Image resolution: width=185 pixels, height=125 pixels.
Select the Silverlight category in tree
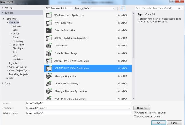(18, 48)
